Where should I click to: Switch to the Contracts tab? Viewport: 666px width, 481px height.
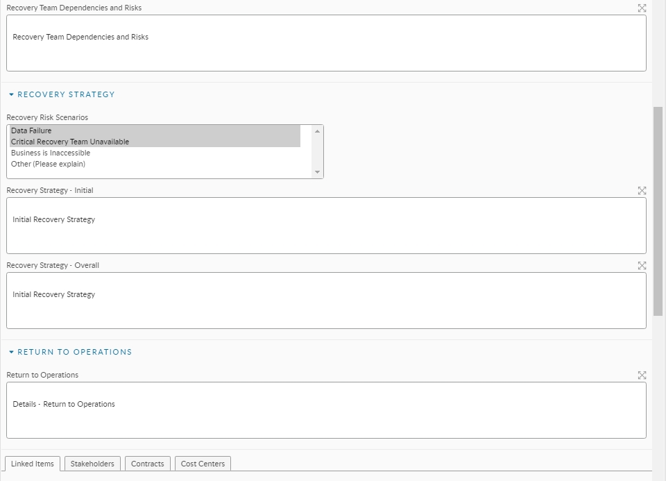point(148,464)
